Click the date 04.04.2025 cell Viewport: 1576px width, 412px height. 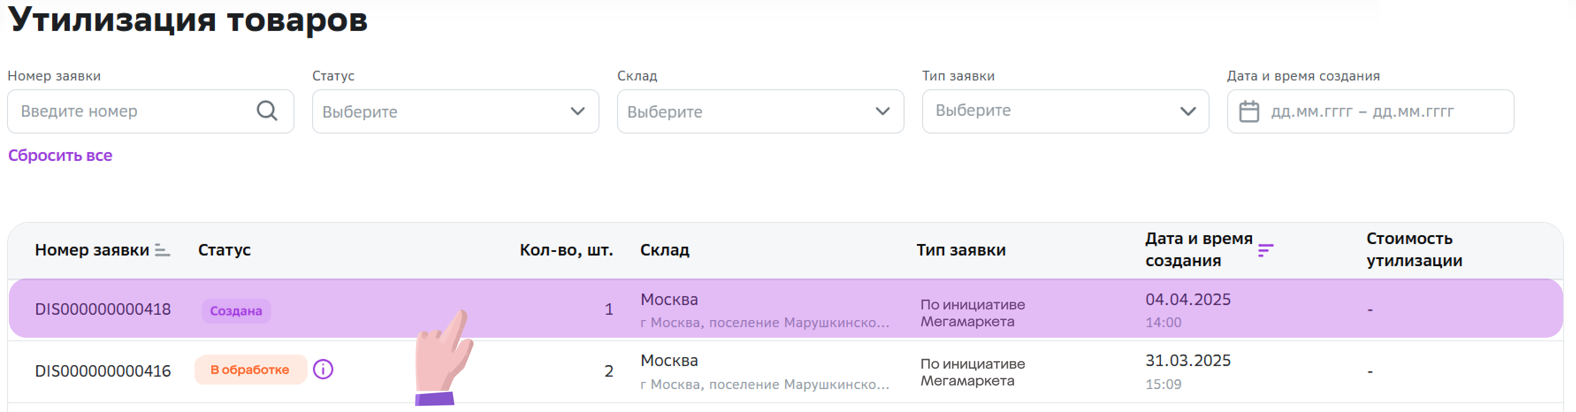(x=1187, y=299)
